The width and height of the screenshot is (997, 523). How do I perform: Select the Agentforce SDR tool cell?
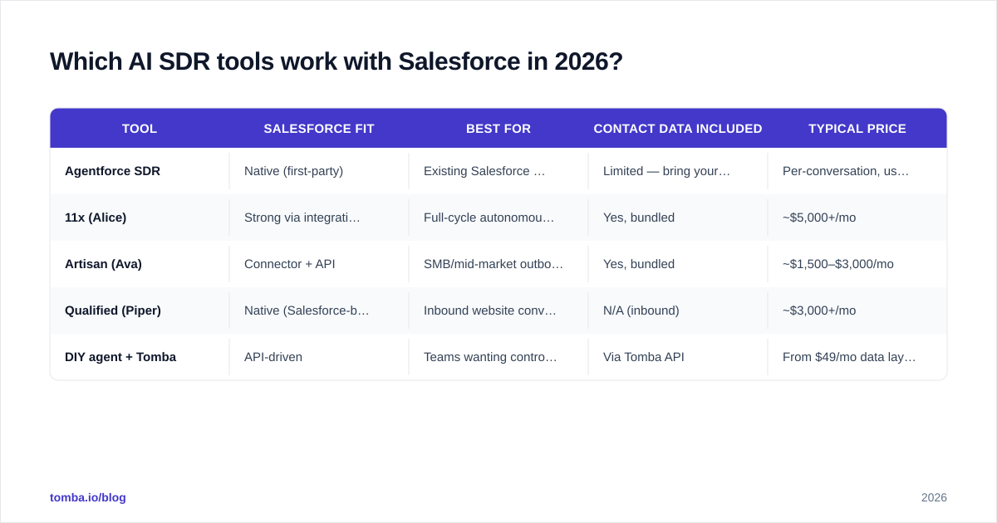click(140, 171)
